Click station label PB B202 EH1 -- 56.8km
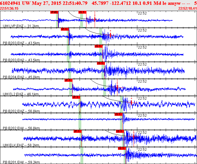 (21, 128)
